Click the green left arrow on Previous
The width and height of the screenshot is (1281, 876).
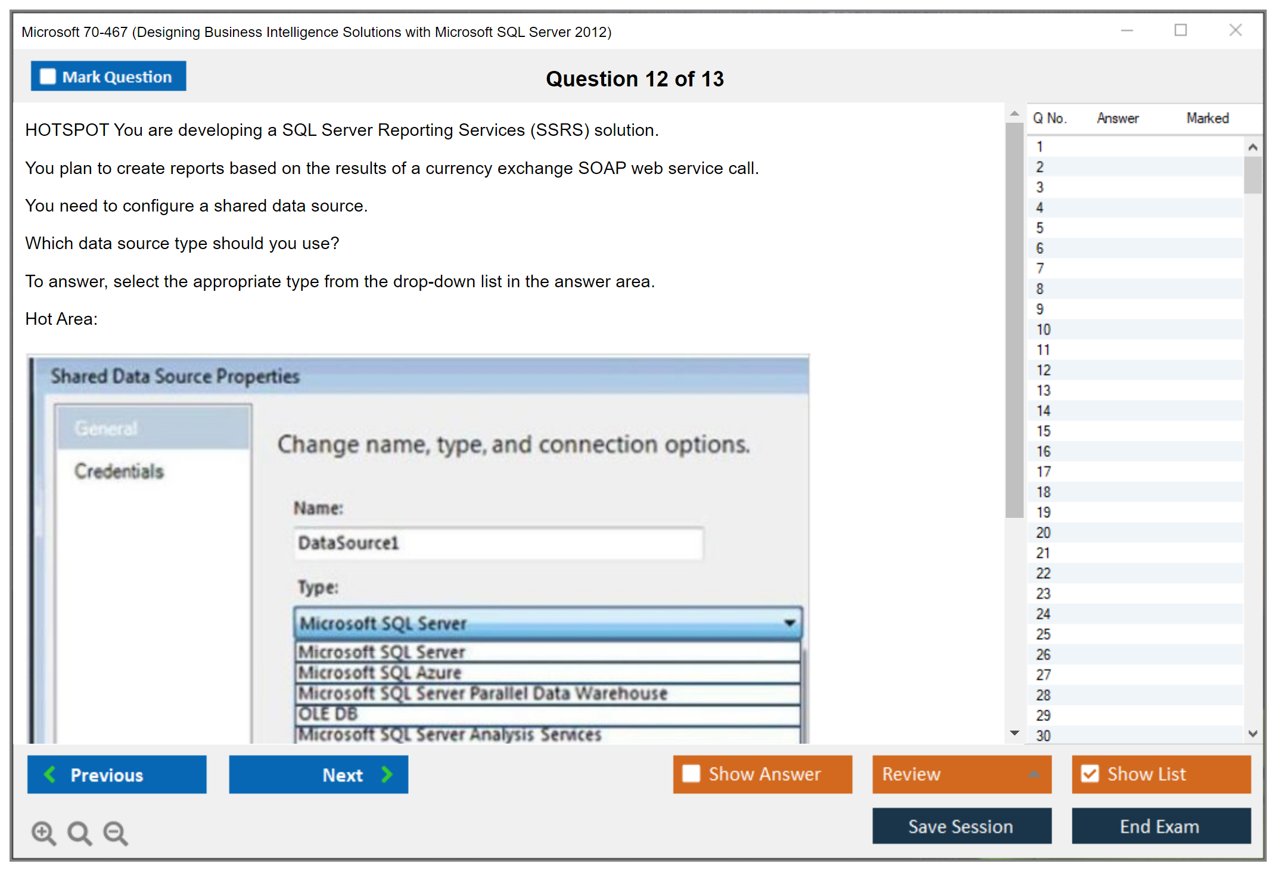[50, 774]
